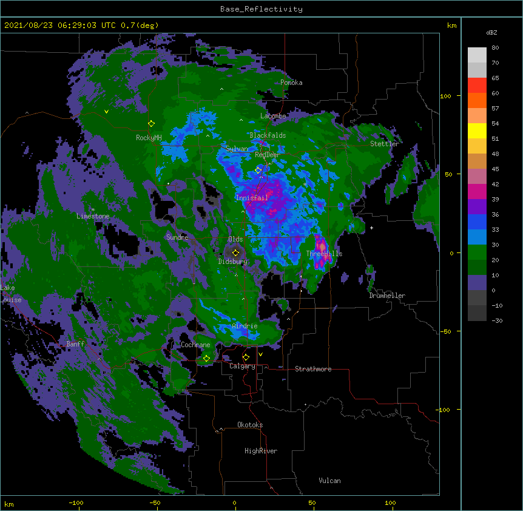Select the purple 36-39 dBZ legend swatch
The image size is (523, 511).
[477, 207]
